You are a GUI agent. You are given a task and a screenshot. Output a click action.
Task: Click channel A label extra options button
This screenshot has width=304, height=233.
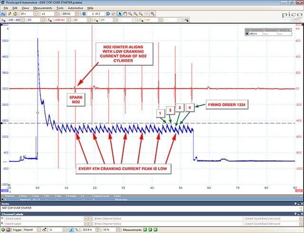coord(90,218)
